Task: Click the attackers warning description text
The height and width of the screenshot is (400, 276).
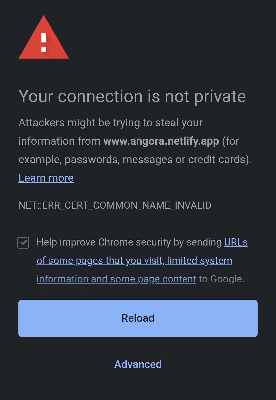Action: tap(135, 141)
